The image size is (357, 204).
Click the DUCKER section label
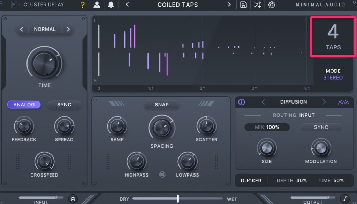[x=251, y=181]
